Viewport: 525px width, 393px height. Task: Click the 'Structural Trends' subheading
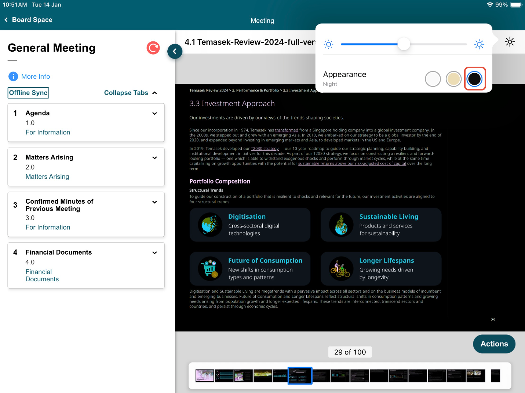[x=206, y=190]
